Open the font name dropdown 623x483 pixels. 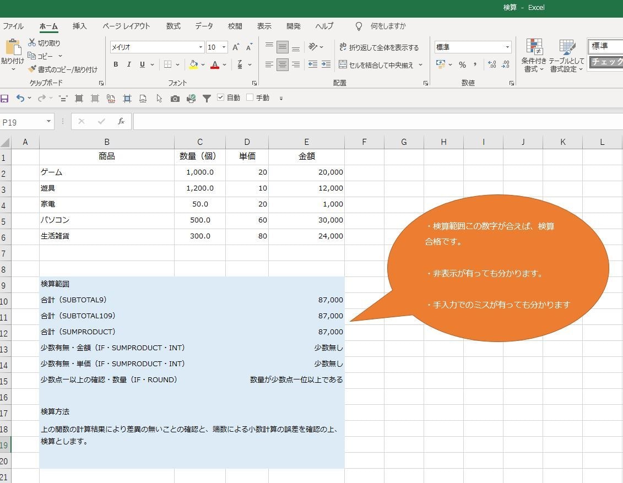[201, 47]
